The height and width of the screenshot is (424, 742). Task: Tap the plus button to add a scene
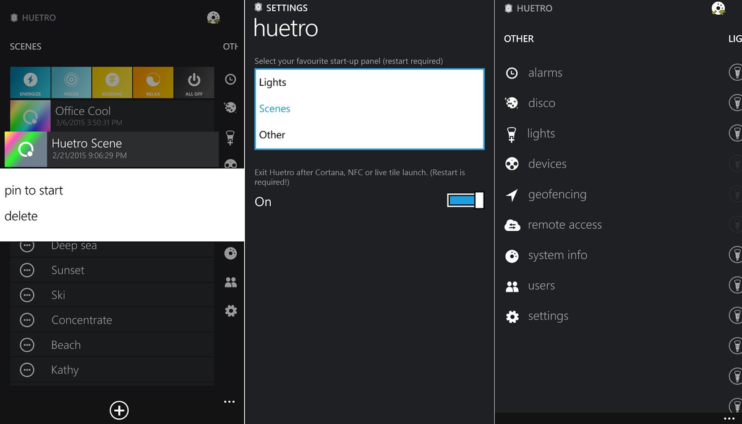(119, 410)
